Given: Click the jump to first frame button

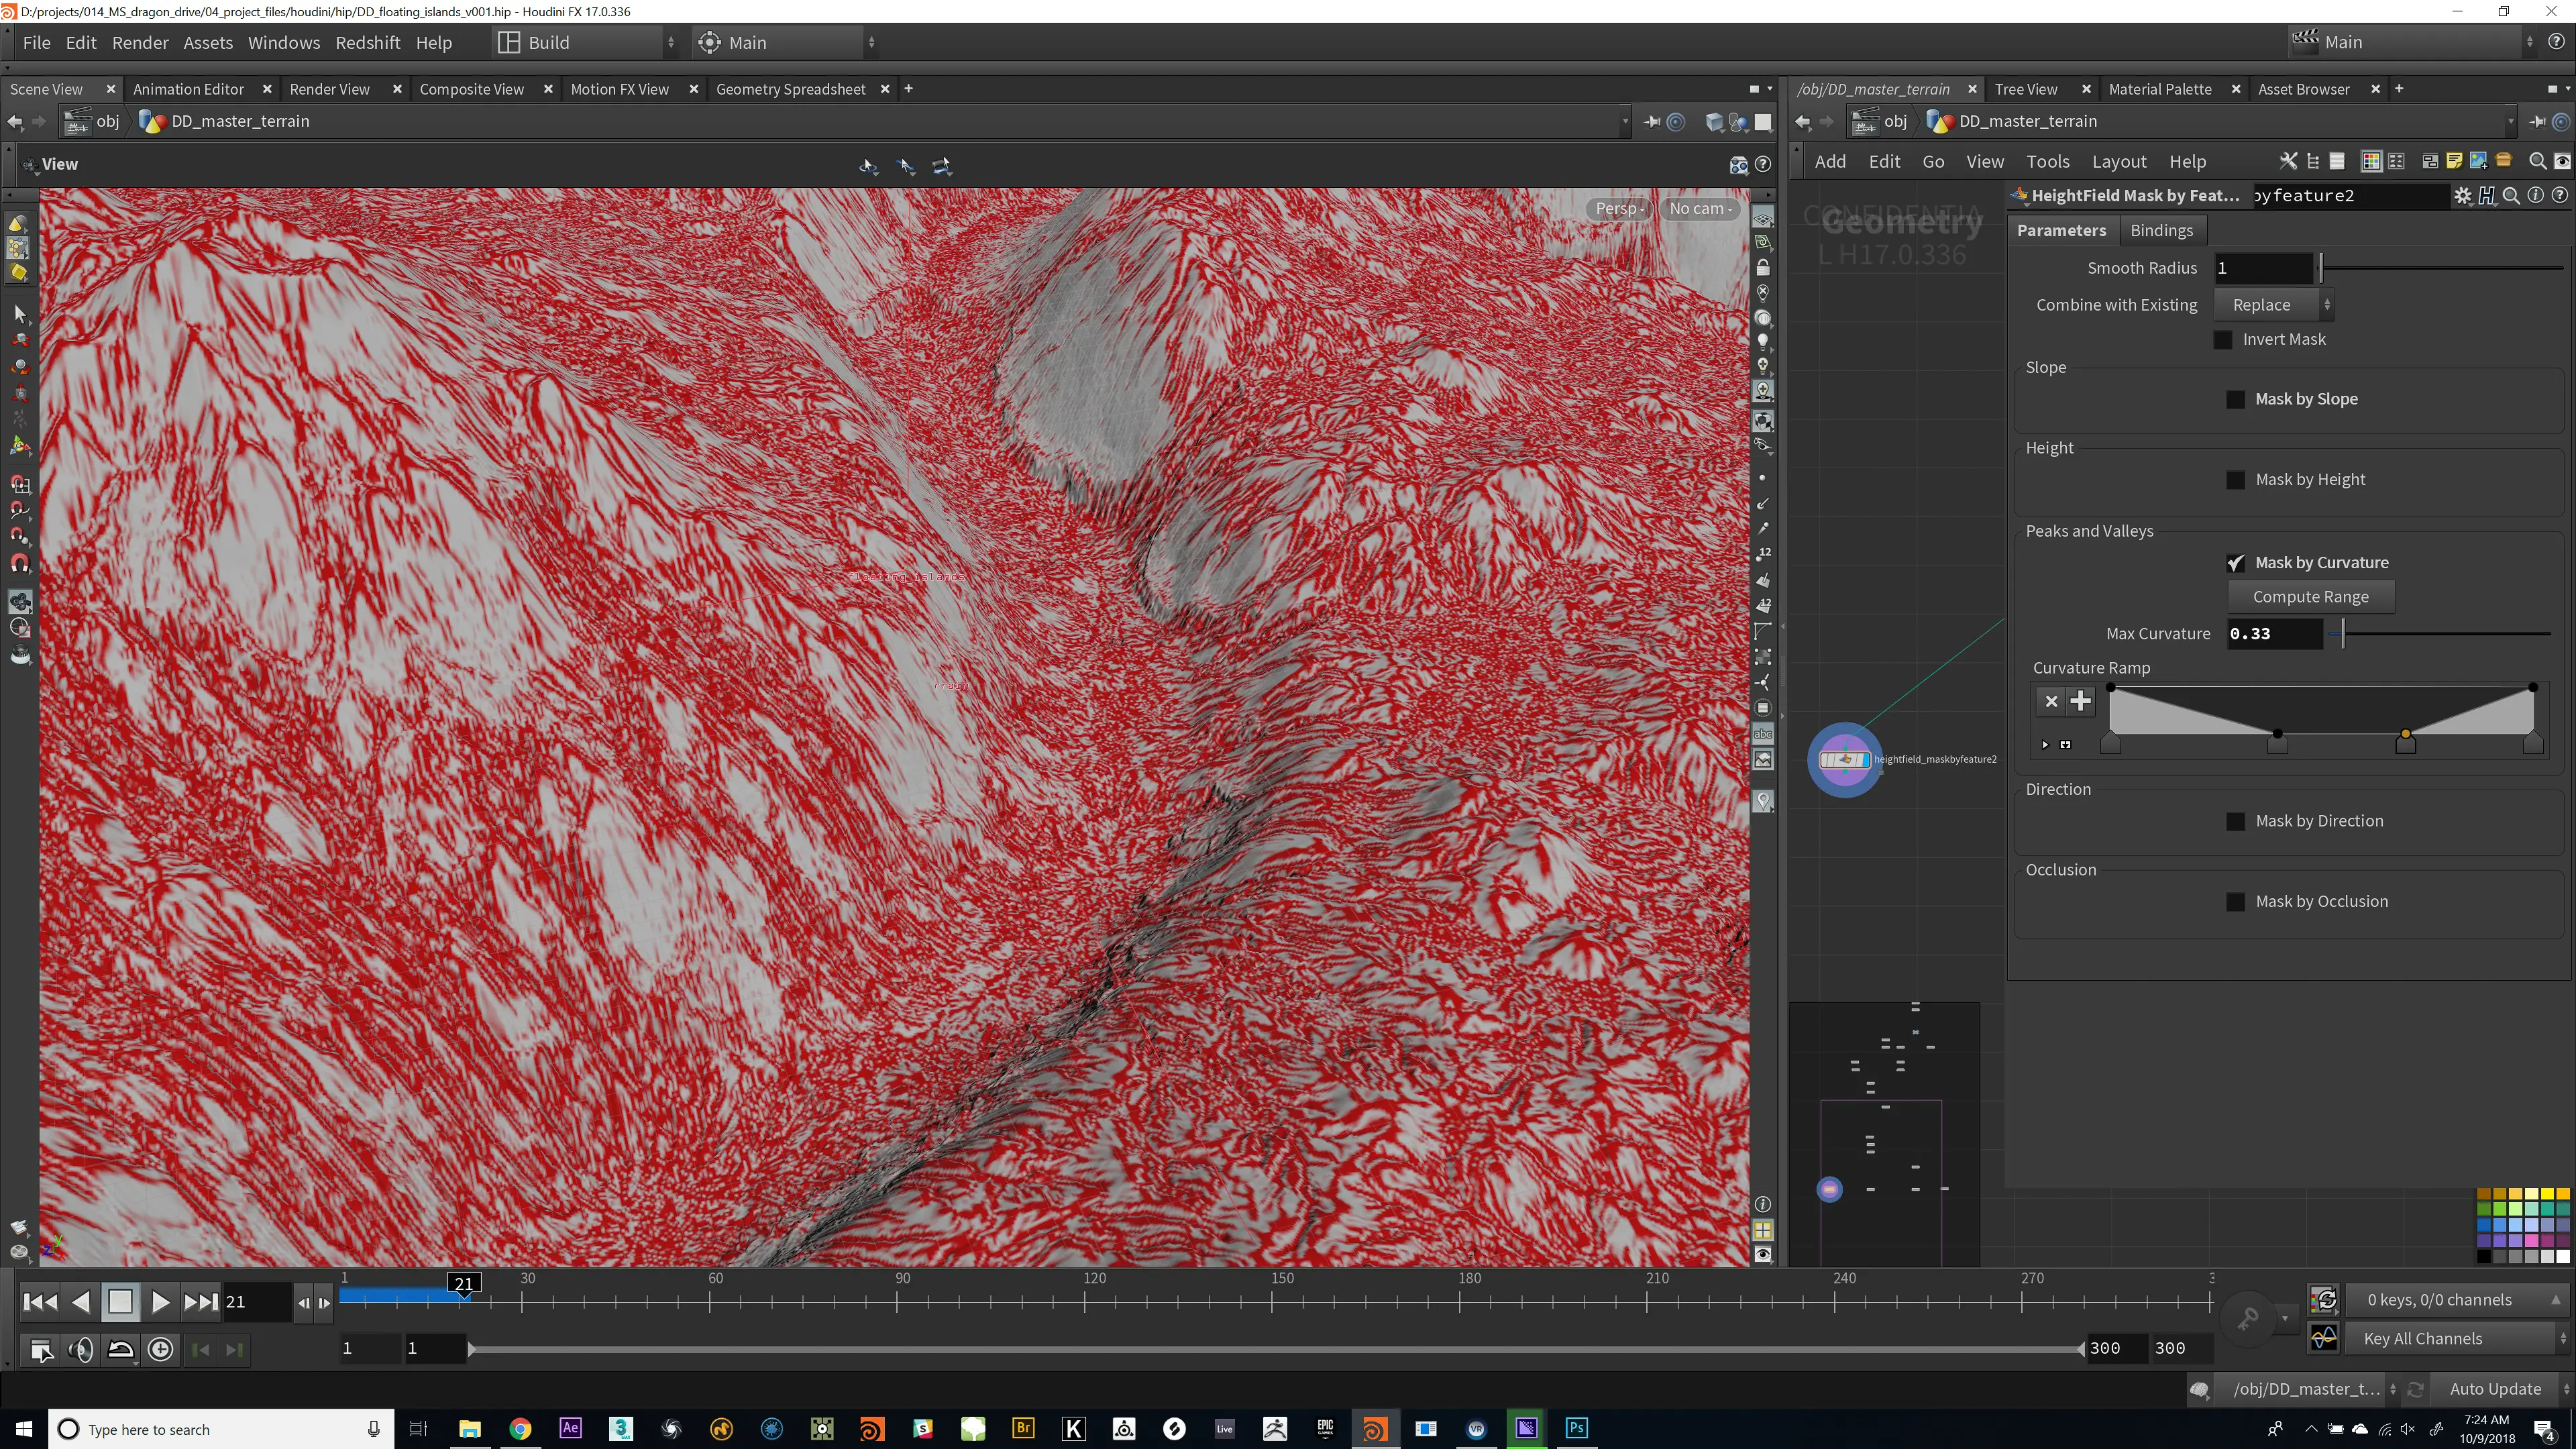Looking at the screenshot, I should pos(40,1302).
